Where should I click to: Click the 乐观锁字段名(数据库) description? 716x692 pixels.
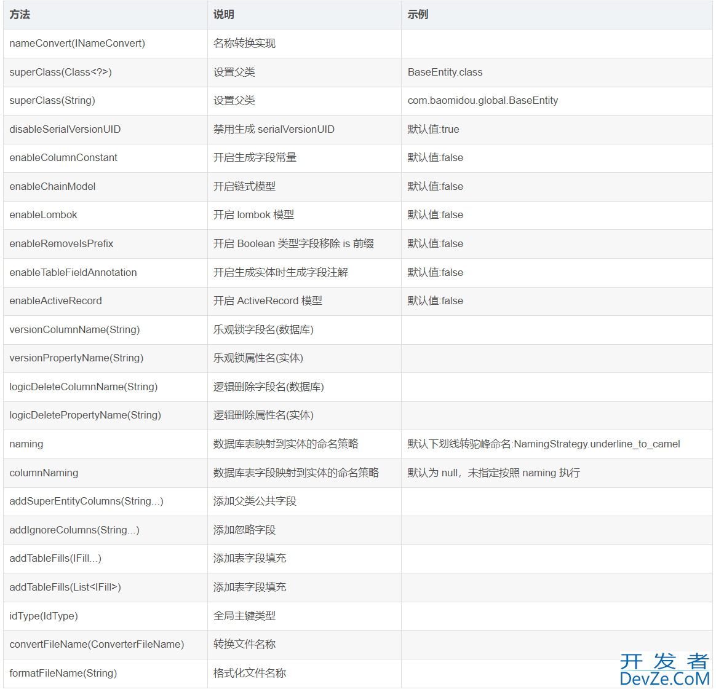click(263, 329)
